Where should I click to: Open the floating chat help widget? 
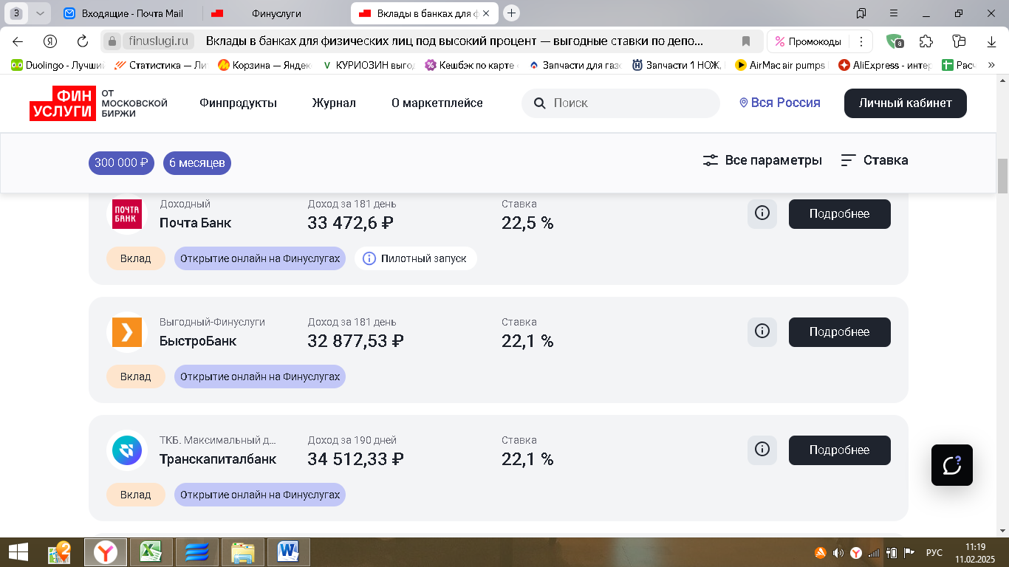coord(951,465)
